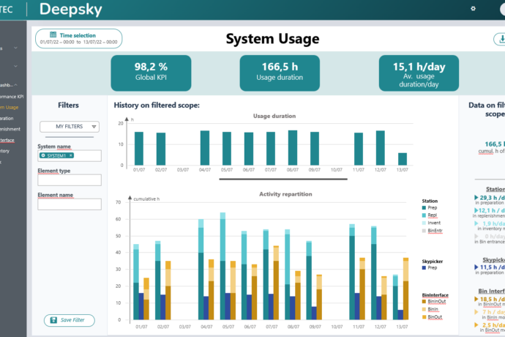Select the 15,1 h/day average usage card
The height and width of the screenshot is (337, 505).
click(419, 73)
